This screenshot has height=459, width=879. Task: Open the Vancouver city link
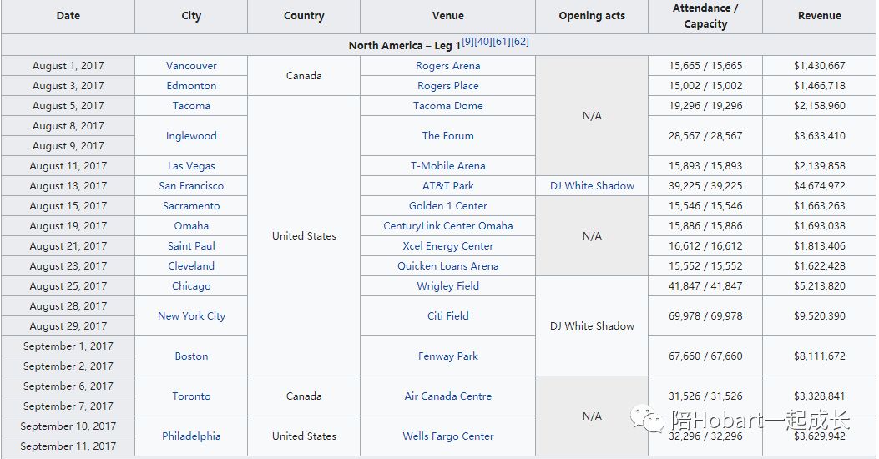[x=191, y=66]
